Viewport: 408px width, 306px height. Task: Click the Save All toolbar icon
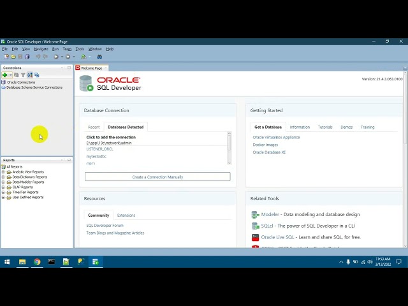click(27, 57)
